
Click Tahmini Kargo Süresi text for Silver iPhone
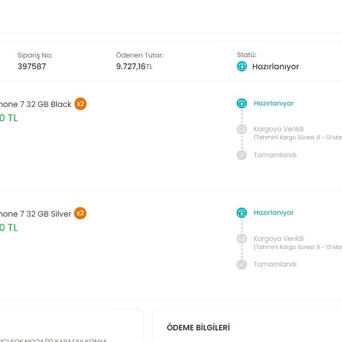pyautogui.click(x=298, y=247)
